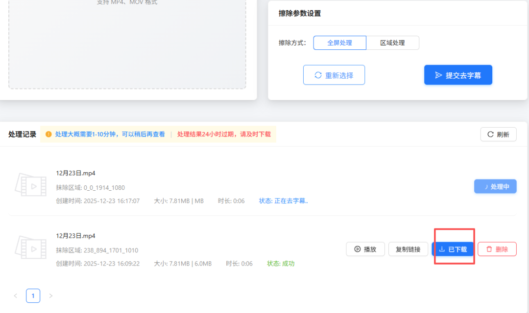Click the 已下载 download button
This screenshot has height=313, width=529.
(x=453, y=249)
